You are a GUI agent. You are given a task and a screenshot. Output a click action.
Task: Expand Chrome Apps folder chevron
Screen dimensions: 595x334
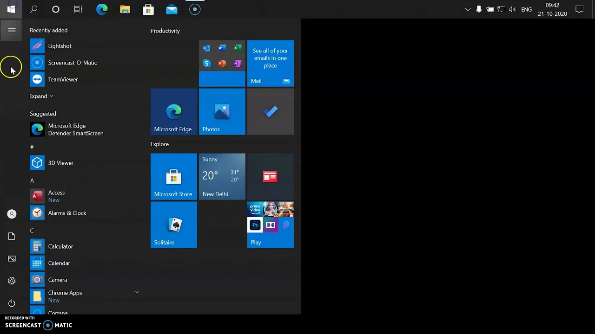136,292
